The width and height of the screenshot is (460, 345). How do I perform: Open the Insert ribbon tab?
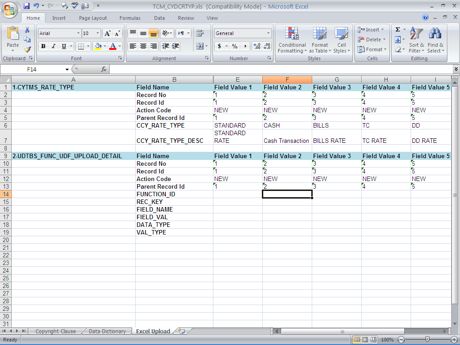59,18
